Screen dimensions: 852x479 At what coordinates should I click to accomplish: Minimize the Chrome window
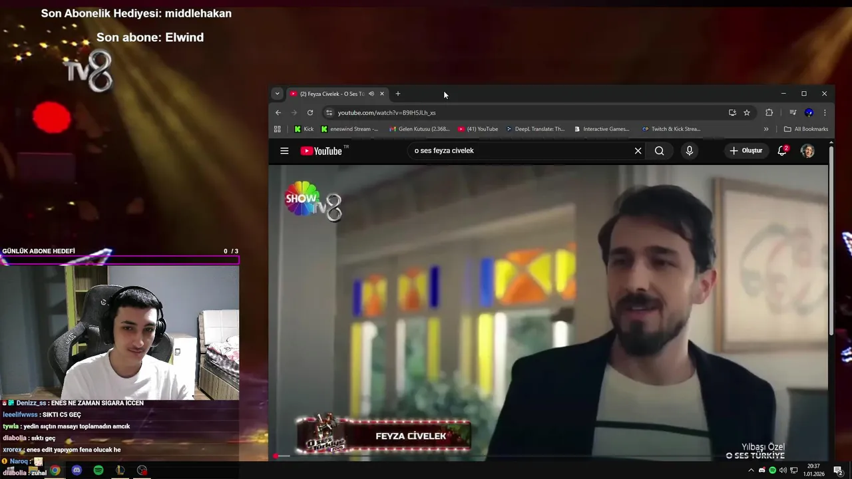[783, 94]
